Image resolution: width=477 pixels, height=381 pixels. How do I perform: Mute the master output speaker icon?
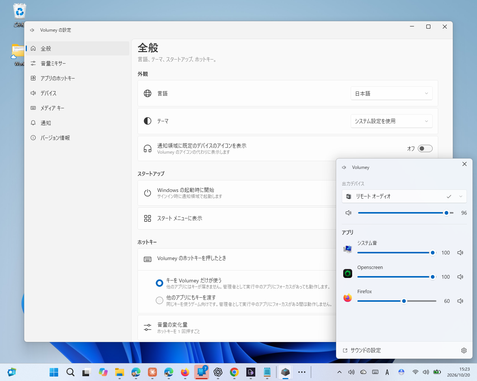pyautogui.click(x=348, y=213)
